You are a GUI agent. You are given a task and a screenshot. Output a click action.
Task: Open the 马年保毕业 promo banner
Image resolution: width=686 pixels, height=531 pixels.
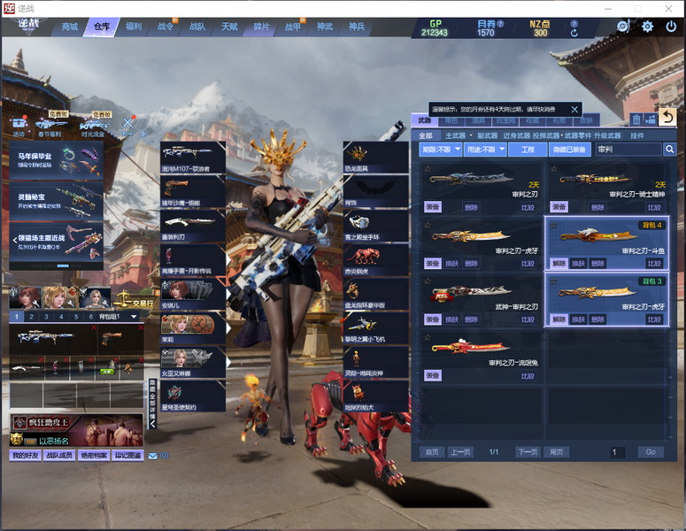coord(57,160)
